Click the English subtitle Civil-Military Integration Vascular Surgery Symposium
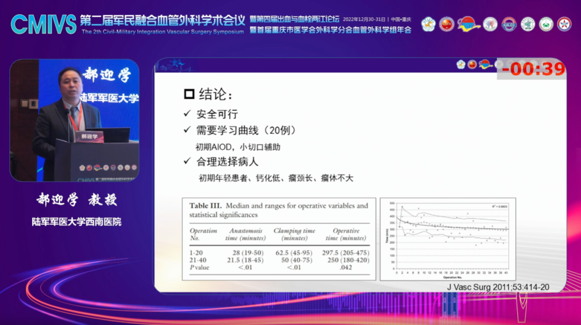 pyautogui.click(x=162, y=32)
